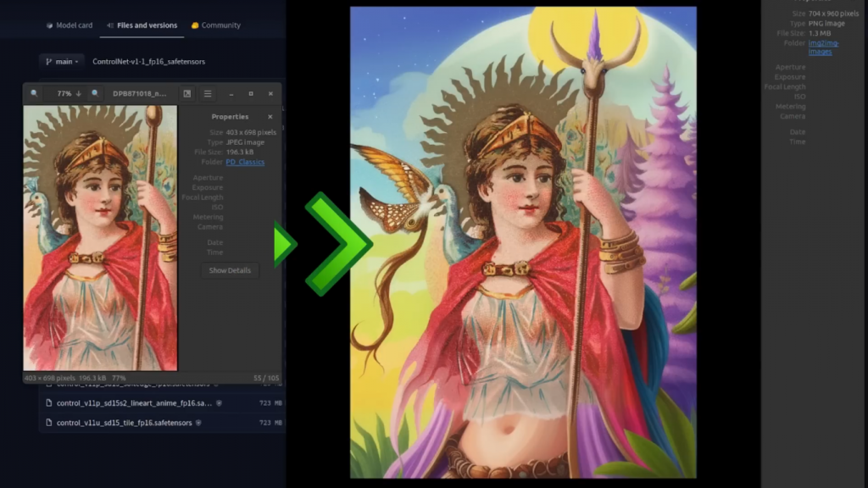Viewport: 868px width, 488px height.
Task: Open control_v11u_sd15_tile_fp16.safetensors file link
Action: [x=124, y=423]
